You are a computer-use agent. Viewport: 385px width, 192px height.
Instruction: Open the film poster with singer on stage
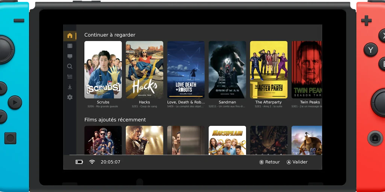point(144,140)
